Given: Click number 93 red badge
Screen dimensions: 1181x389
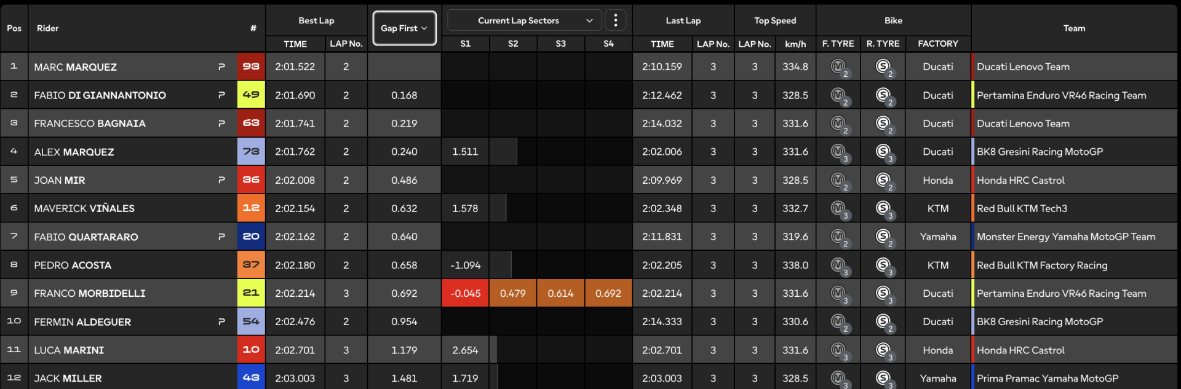Looking at the screenshot, I should click(251, 66).
